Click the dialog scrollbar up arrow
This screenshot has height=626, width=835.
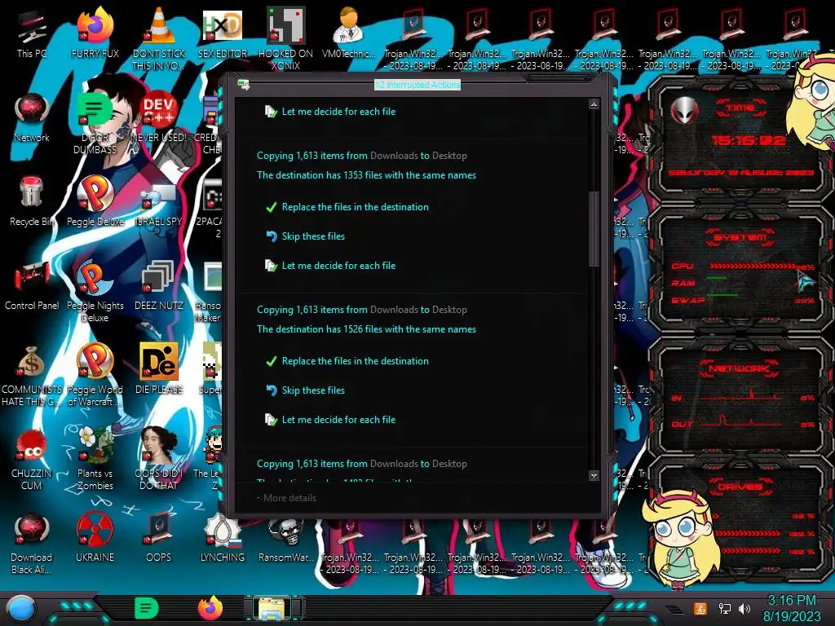(594, 104)
